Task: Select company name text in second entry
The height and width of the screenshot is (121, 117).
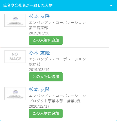Action: pos(57,59)
